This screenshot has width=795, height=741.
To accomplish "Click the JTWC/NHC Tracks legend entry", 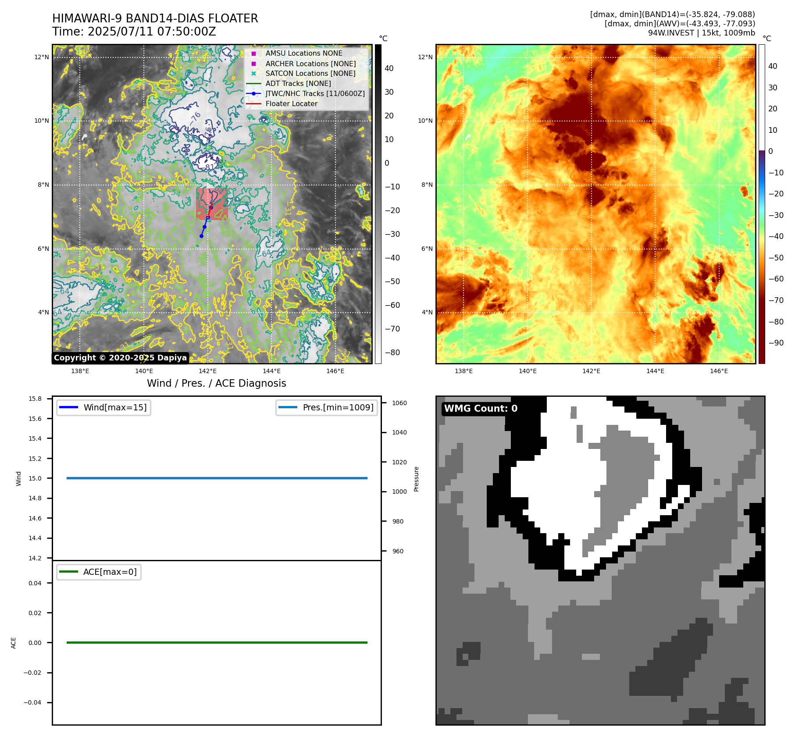I will pos(306,93).
